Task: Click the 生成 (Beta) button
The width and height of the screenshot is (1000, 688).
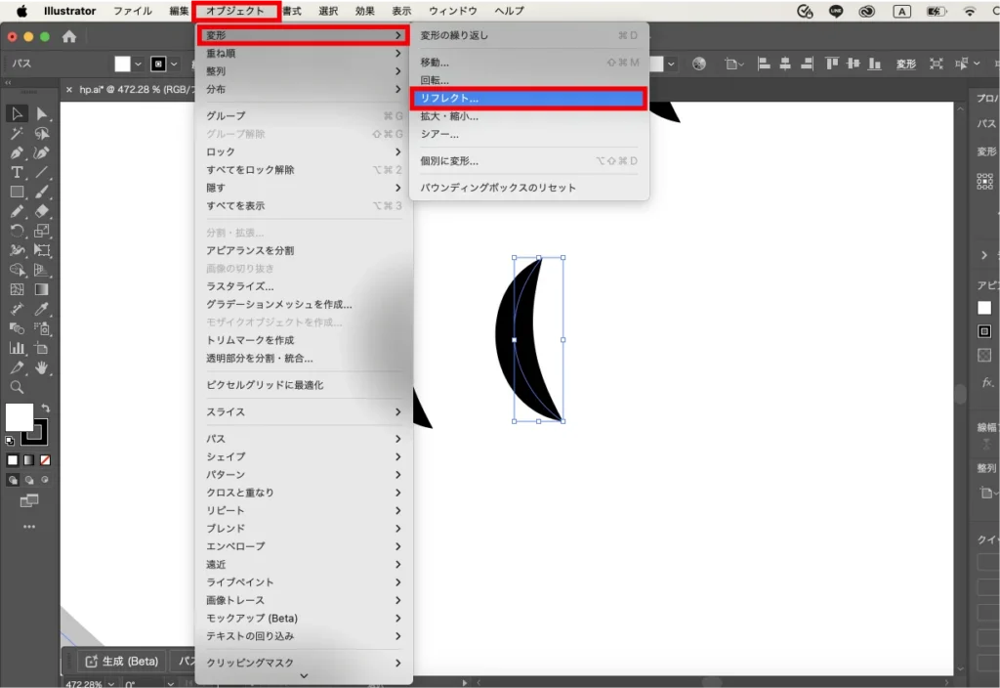Action: [x=120, y=662]
